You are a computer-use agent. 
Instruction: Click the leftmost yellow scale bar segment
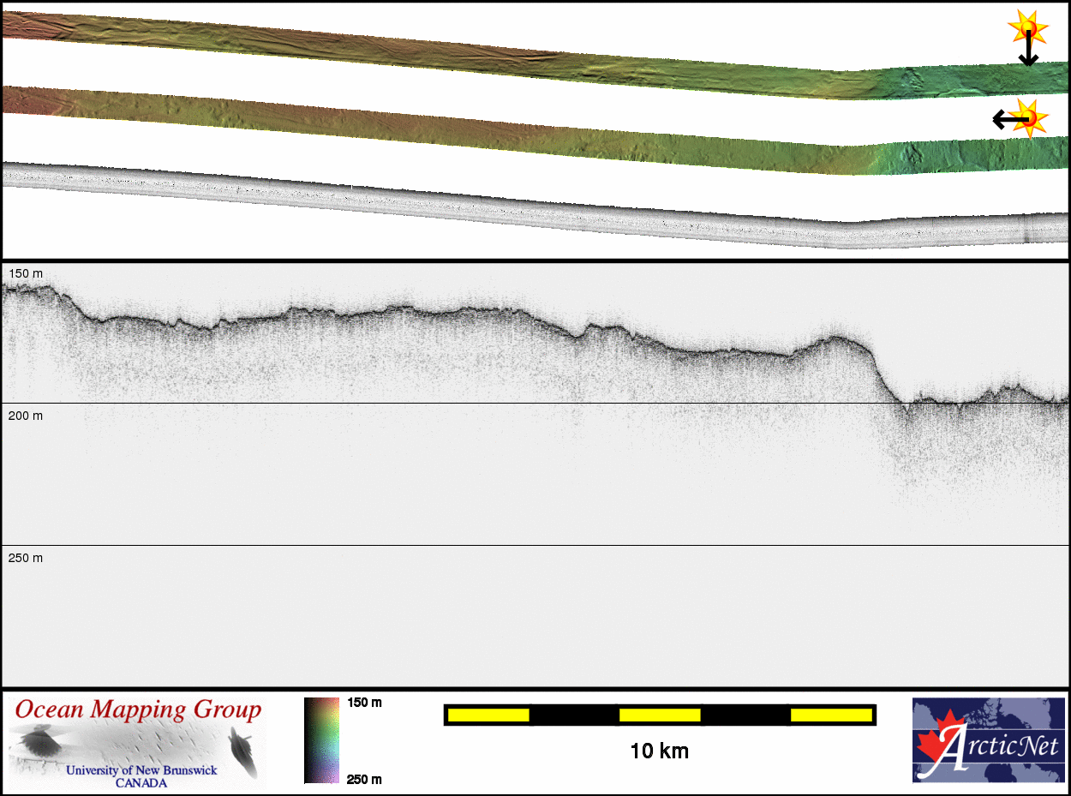488,715
